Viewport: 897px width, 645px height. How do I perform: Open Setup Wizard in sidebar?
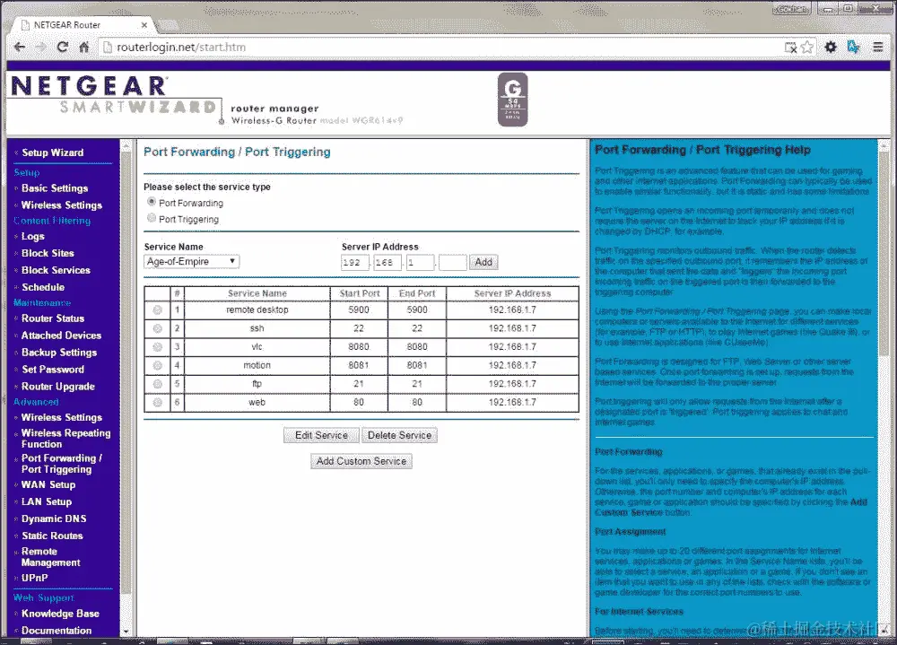click(53, 153)
